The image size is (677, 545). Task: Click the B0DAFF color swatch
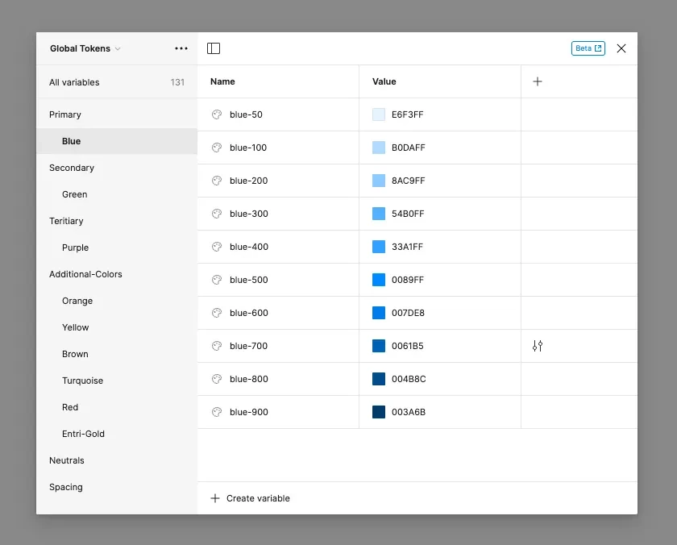[379, 148]
